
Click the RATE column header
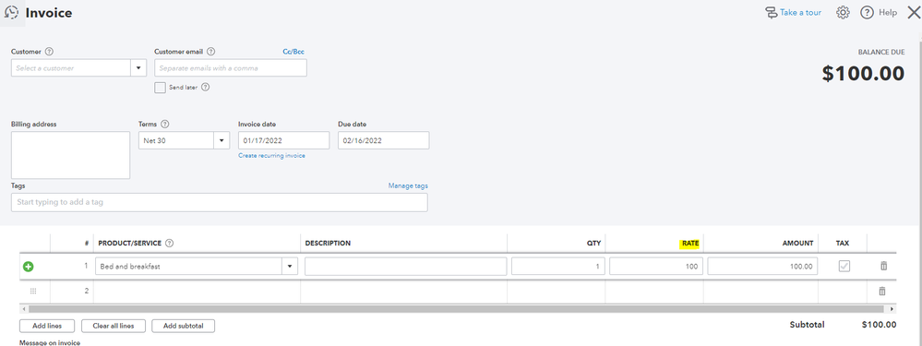(689, 244)
